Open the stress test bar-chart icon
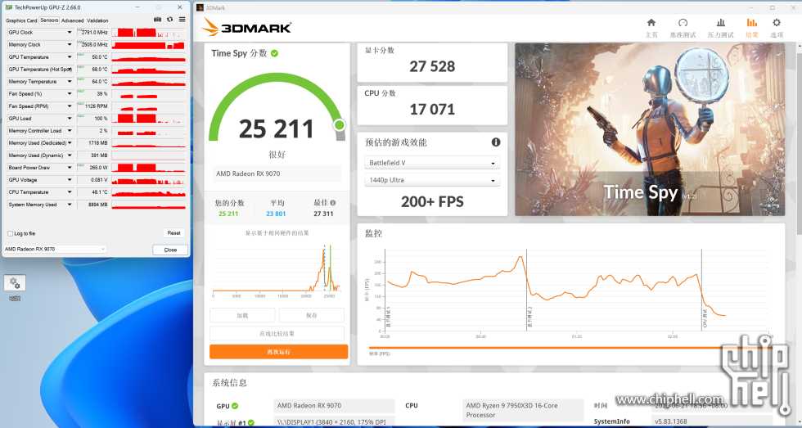Viewport: 802px width, 428px height. [721, 22]
